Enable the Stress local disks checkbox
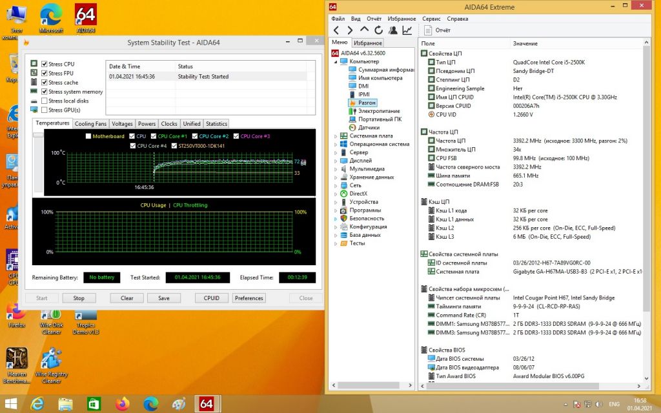 [x=45, y=101]
